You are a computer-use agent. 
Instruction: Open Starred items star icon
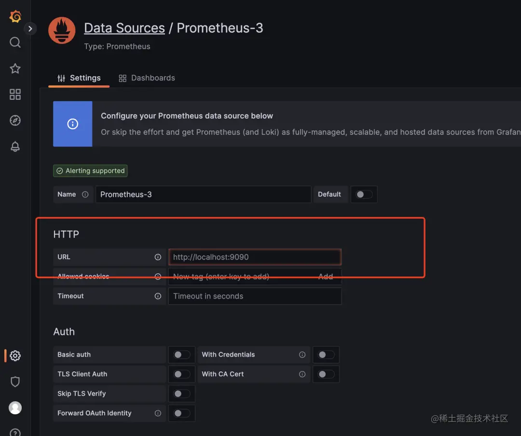(x=15, y=68)
